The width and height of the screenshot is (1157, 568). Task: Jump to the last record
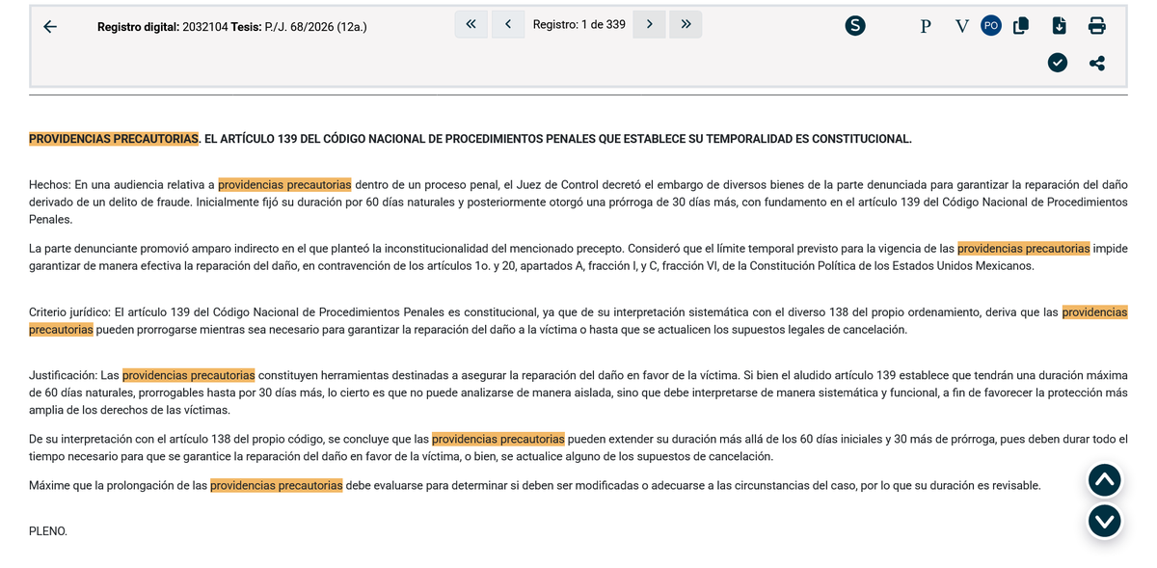[686, 24]
